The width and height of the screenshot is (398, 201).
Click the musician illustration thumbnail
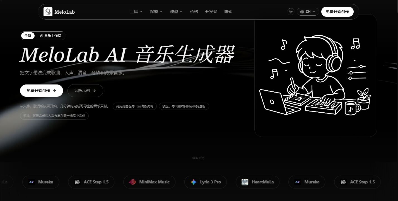316,76
